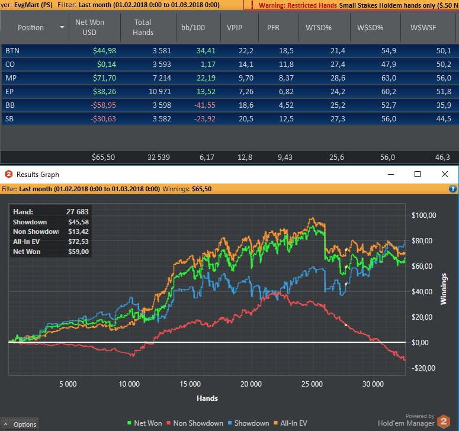Click the 10 971 total hands cell
Screen dimensions: 459x431
159,92
